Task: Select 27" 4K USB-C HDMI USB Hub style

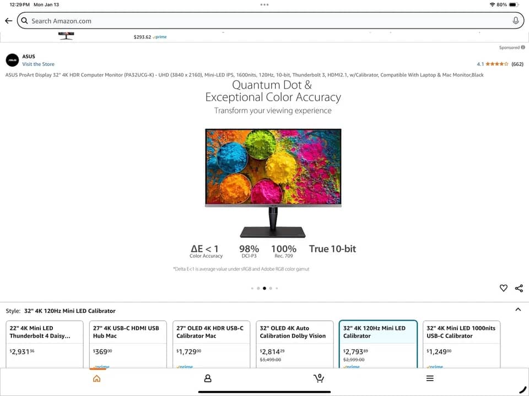Action: (128, 344)
